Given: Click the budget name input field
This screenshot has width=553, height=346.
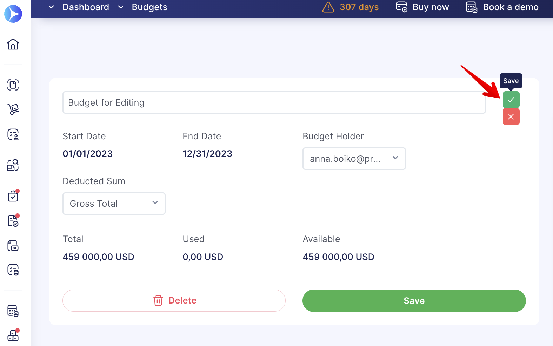Looking at the screenshot, I should point(274,102).
